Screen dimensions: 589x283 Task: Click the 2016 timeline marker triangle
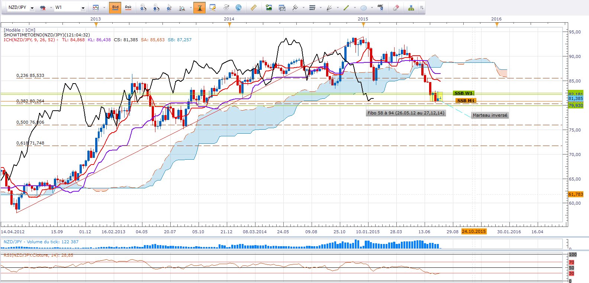(497, 25)
